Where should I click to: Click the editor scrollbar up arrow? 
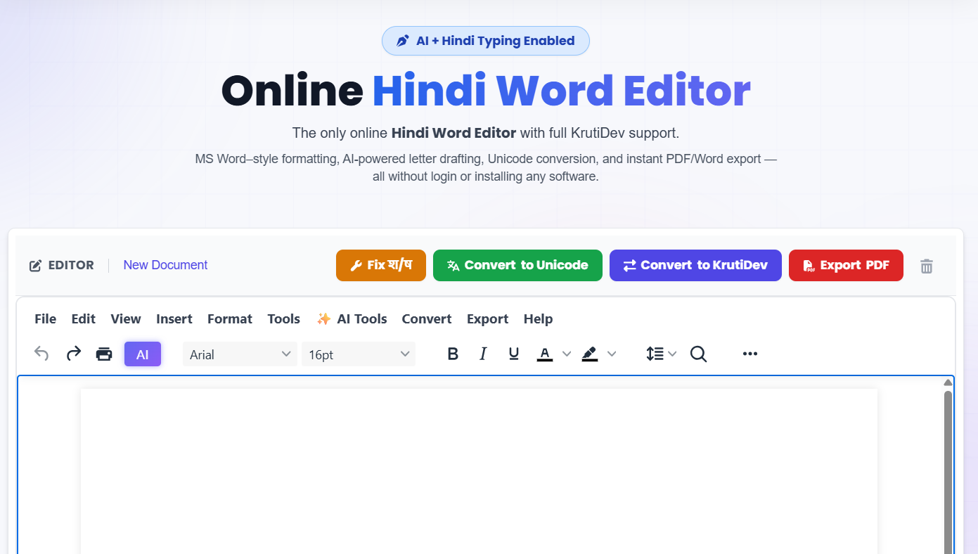pyautogui.click(x=948, y=382)
